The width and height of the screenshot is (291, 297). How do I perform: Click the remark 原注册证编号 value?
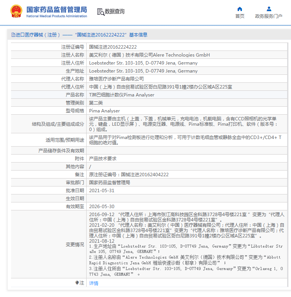click(129, 174)
